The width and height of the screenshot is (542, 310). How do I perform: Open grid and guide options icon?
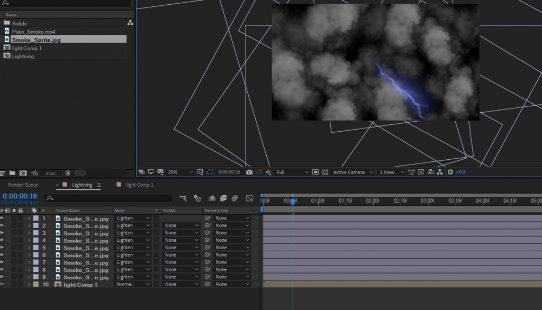pos(200,172)
